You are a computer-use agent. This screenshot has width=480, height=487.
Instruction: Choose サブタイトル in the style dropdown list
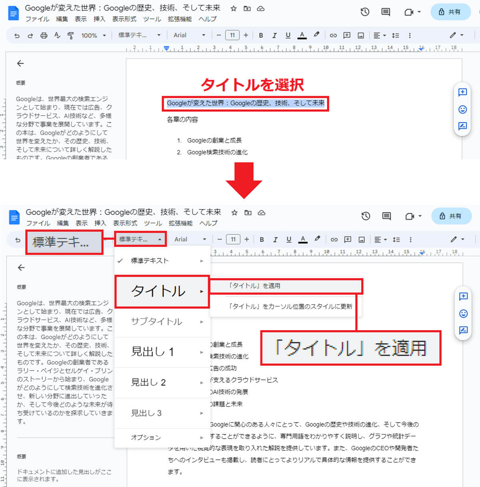tap(162, 322)
